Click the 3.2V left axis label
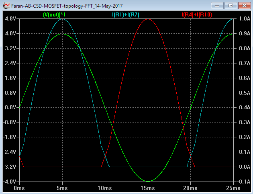Image resolution: width=253 pixels, height=194 pixels. point(10,48)
